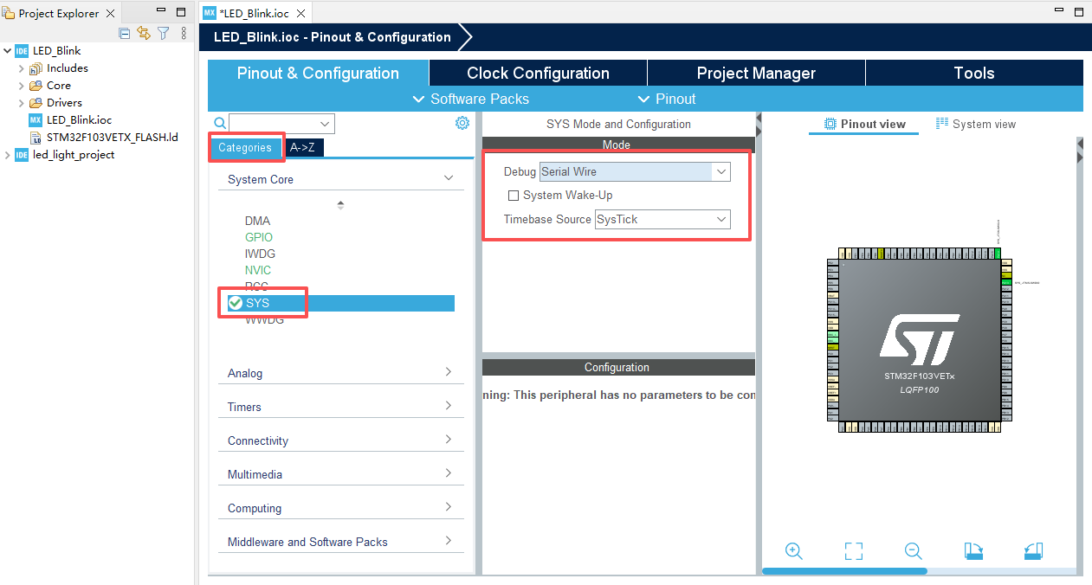Image resolution: width=1092 pixels, height=585 pixels.
Task: Close the Project Explorer tab
Action: 111,13
